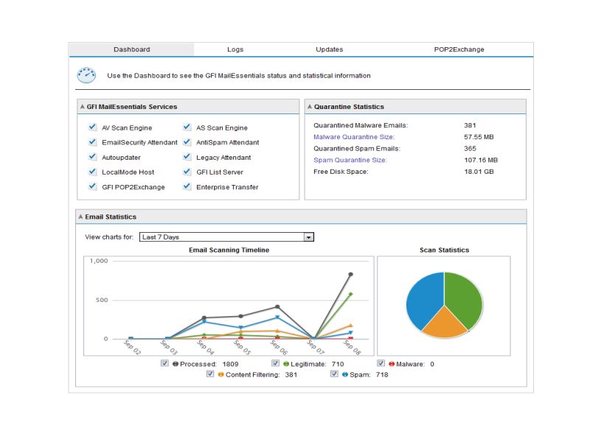Viewport: 590px width, 442px height.
Task: Click the AntiSpam Attendant status checkmark
Action: click(x=187, y=142)
